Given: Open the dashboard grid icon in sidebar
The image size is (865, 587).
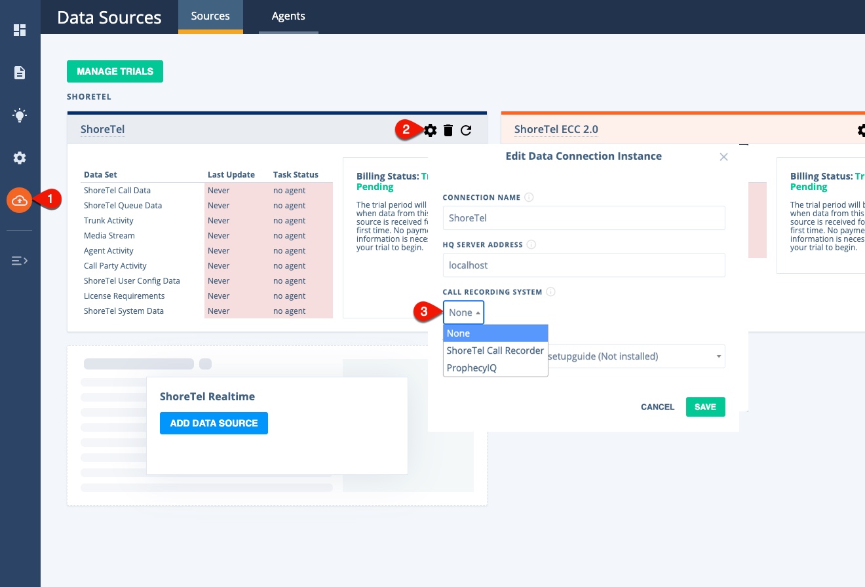Looking at the screenshot, I should (x=20, y=30).
